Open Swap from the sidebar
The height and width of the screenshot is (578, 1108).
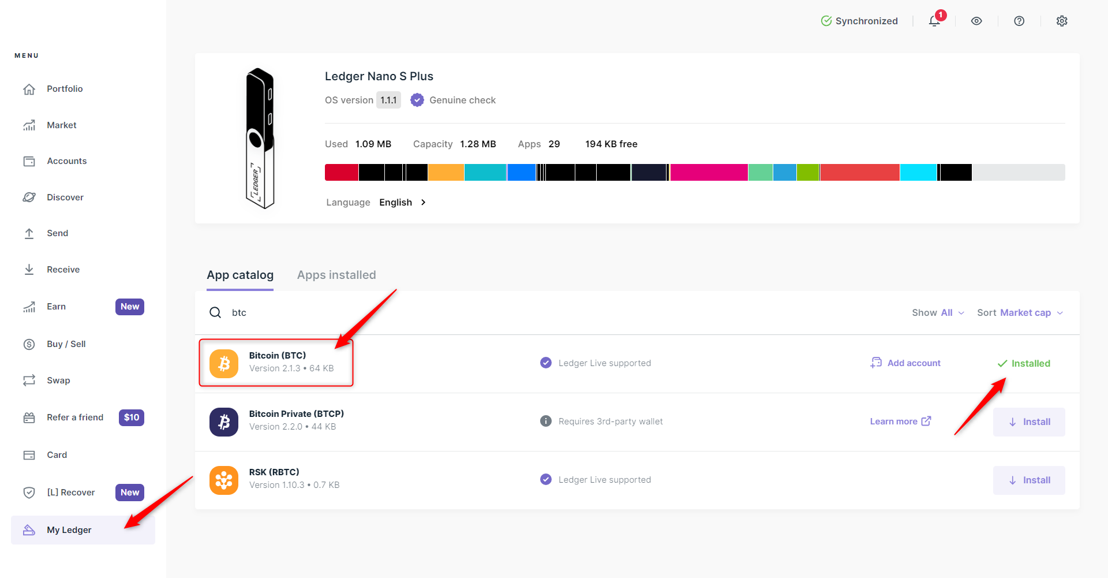[58, 381]
